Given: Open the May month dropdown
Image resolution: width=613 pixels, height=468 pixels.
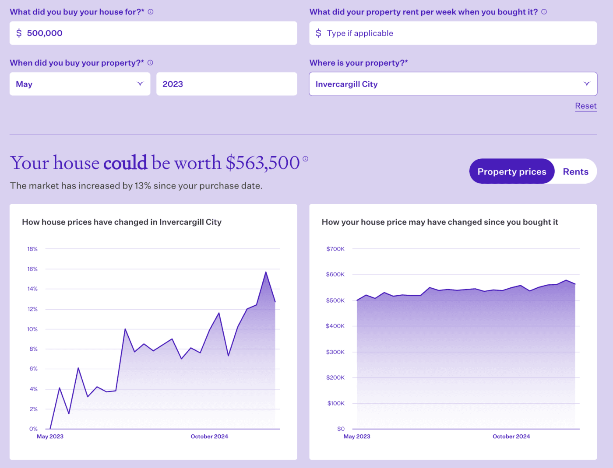Looking at the screenshot, I should pyautogui.click(x=80, y=84).
